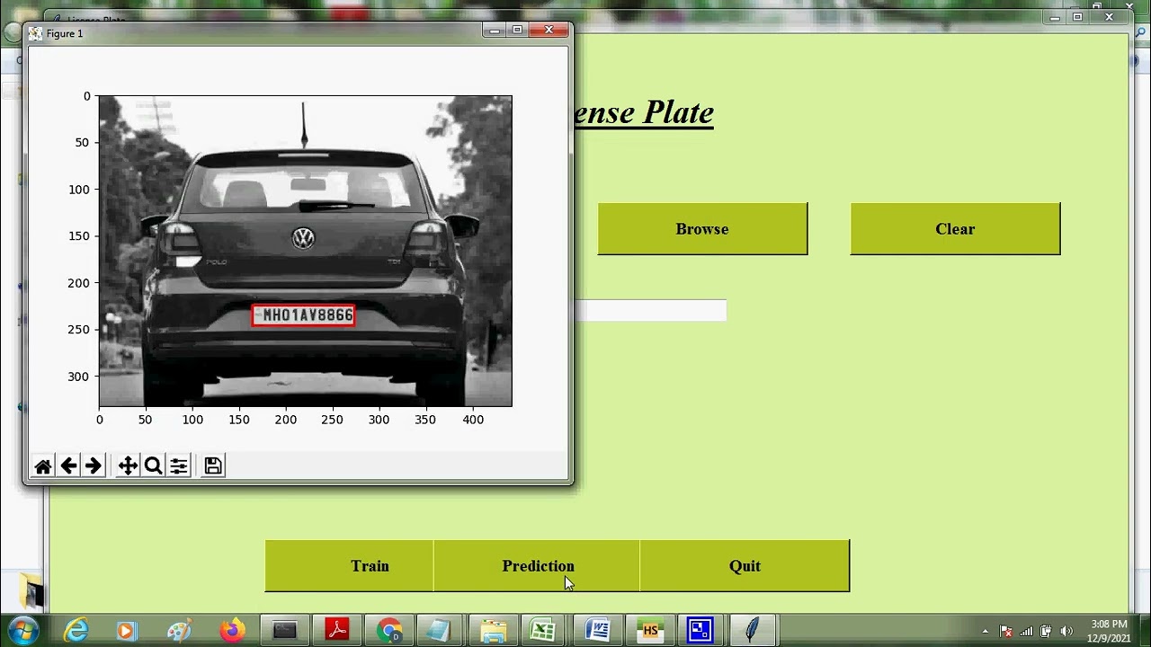Image resolution: width=1151 pixels, height=647 pixels.
Task: Save the figure with the floppy disk icon
Action: pyautogui.click(x=213, y=465)
